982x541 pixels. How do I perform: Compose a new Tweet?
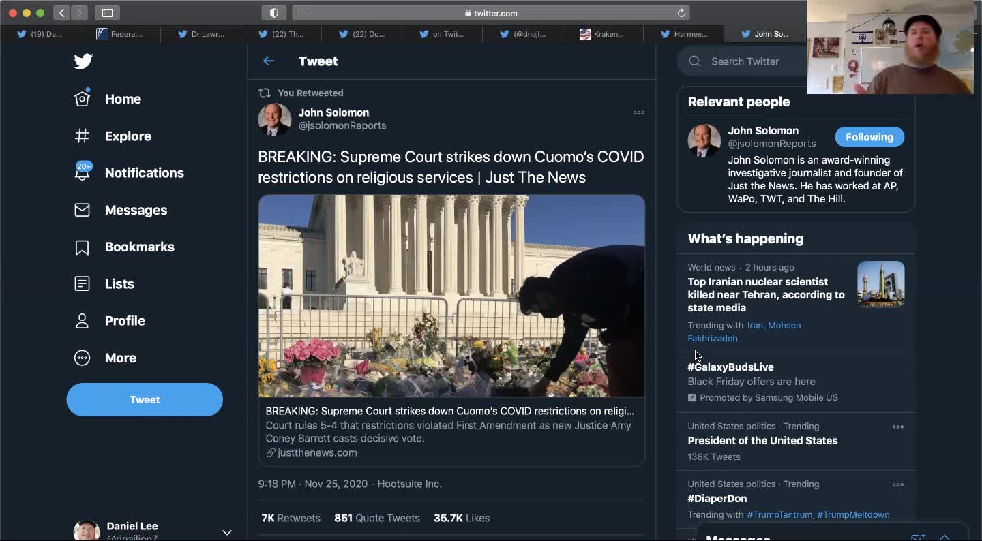145,399
